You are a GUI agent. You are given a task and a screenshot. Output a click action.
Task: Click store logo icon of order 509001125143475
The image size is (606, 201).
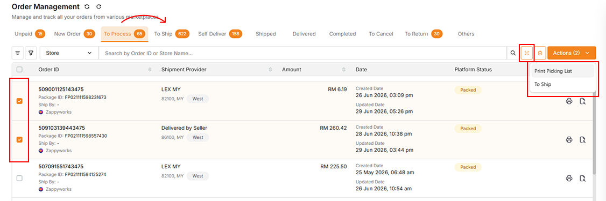tap(40, 112)
